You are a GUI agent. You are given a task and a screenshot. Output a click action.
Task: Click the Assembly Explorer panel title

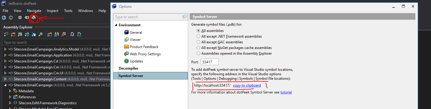point(18,27)
